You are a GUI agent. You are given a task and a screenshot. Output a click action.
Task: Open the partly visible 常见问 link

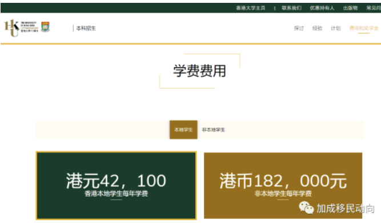[374, 8]
